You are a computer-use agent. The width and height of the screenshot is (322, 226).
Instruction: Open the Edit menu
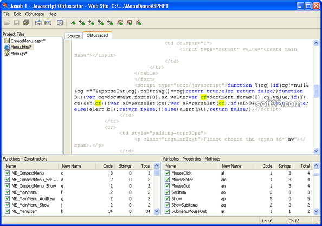tap(17, 14)
